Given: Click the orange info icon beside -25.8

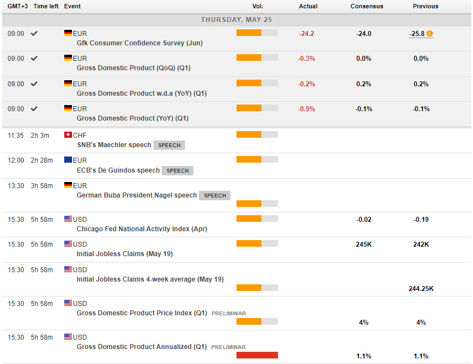Looking at the screenshot, I should [430, 34].
